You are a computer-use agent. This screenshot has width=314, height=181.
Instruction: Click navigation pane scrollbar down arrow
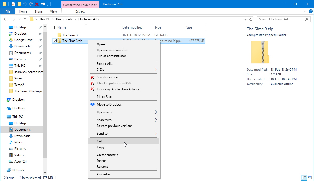pyautogui.click(x=45, y=172)
